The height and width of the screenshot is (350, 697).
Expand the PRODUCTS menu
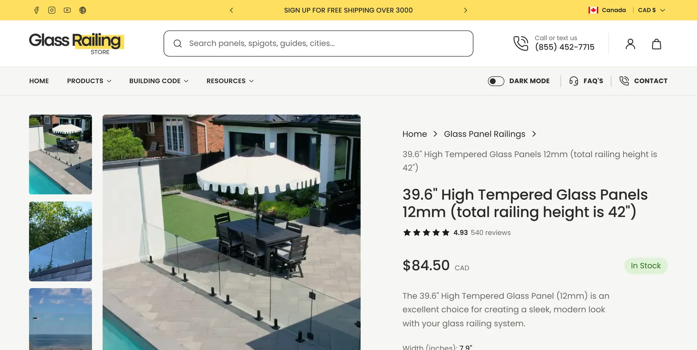click(x=89, y=81)
